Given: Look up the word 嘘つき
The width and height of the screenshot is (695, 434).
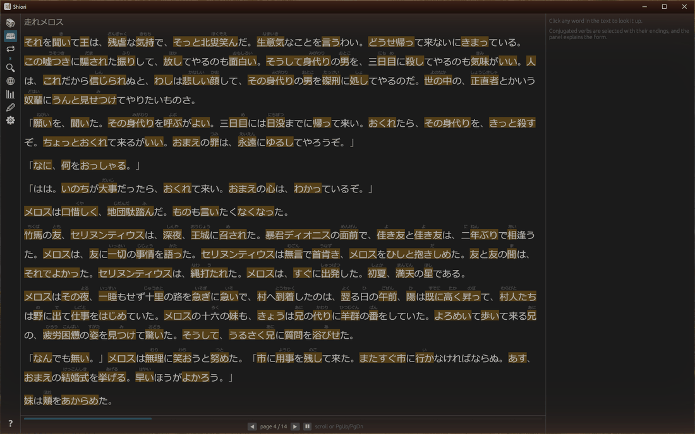Looking at the screenshot, I should click(57, 61).
